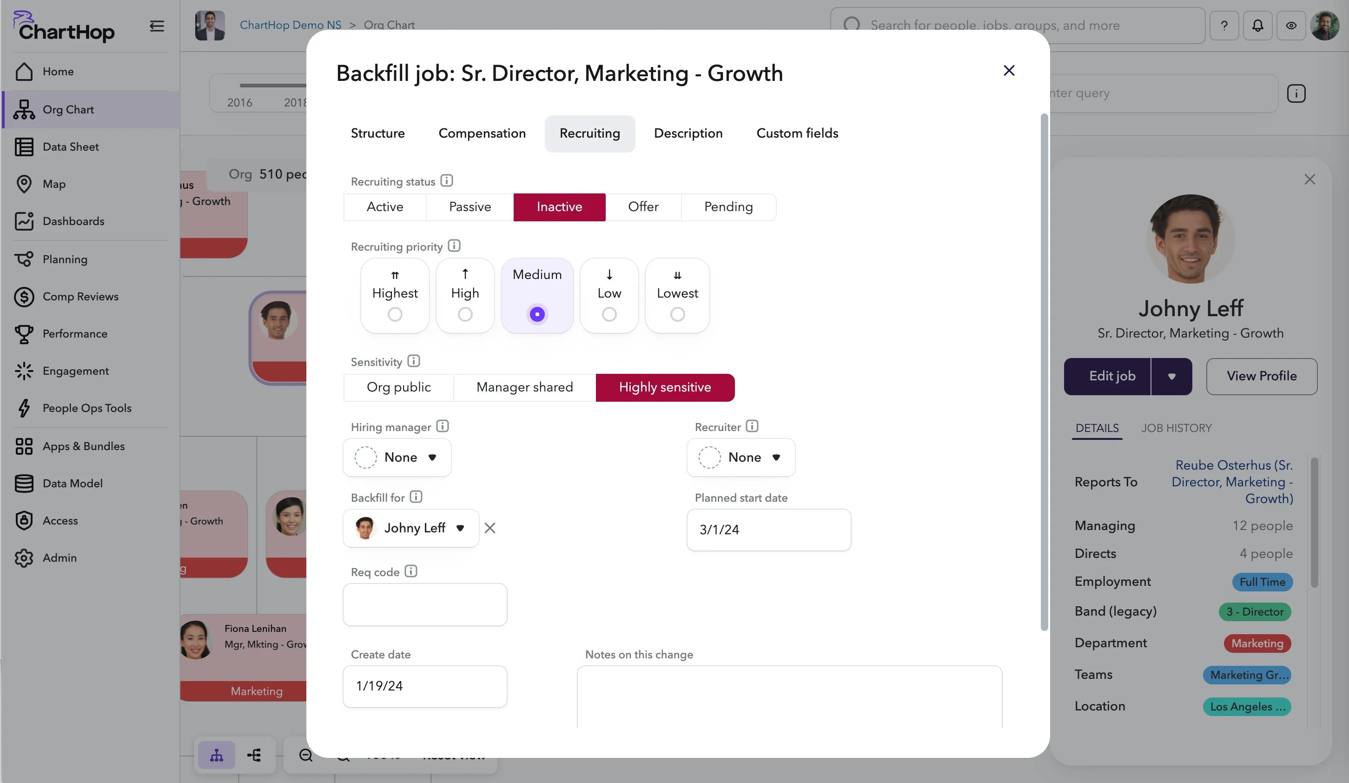Image resolution: width=1349 pixels, height=783 pixels.
Task: Open the Backfill for Johny Leff dropdown
Action: click(x=410, y=528)
